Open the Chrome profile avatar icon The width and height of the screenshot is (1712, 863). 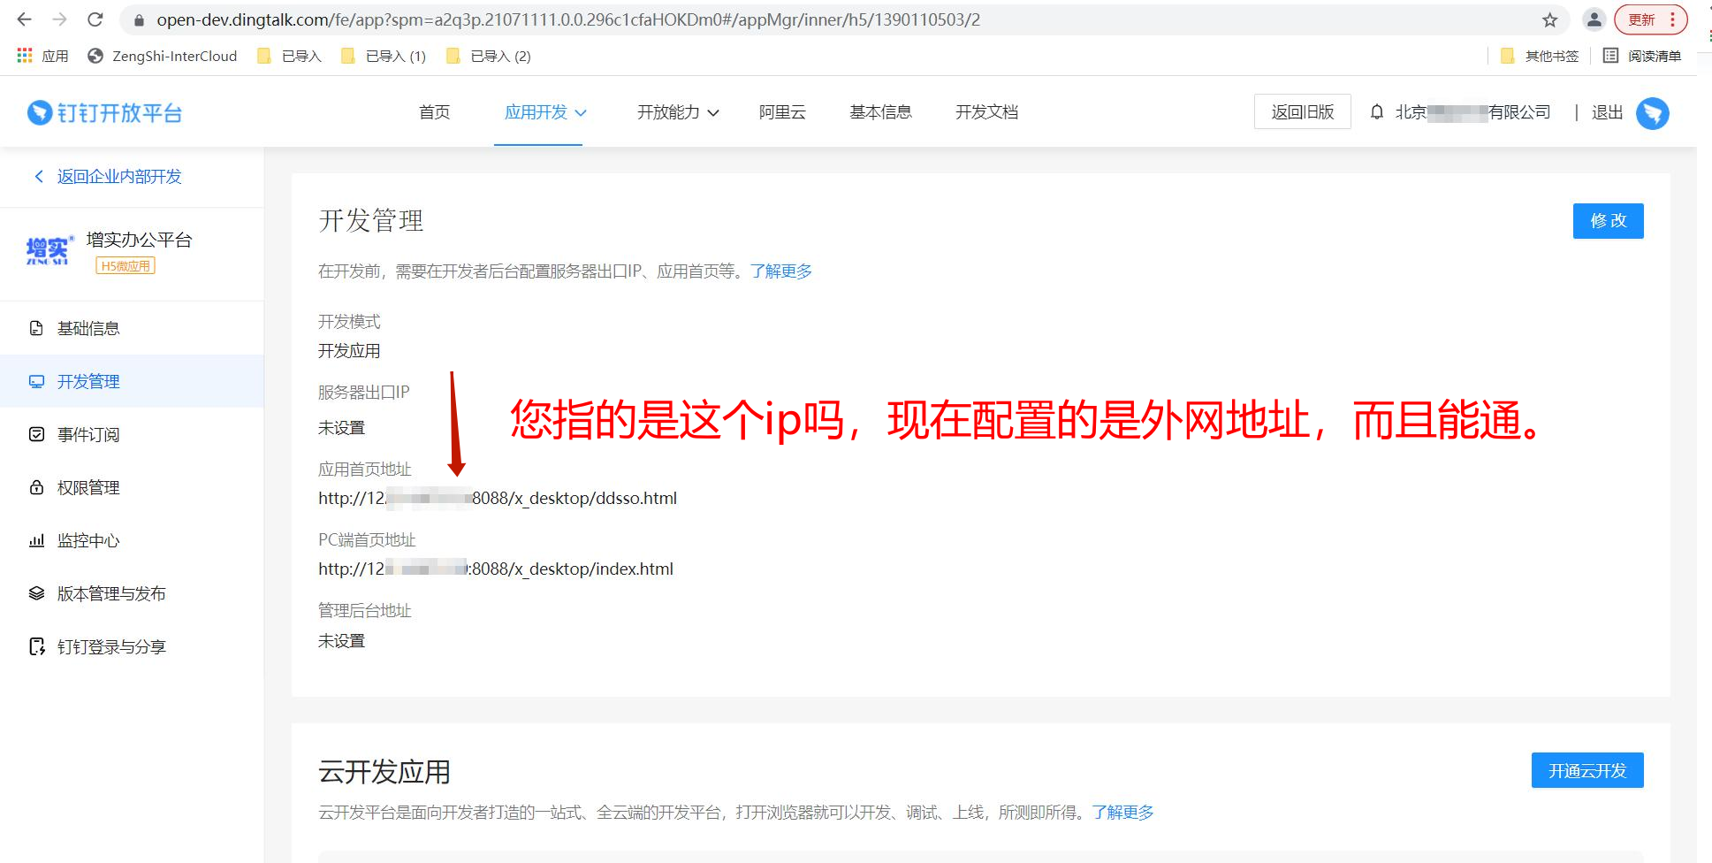coord(1594,19)
